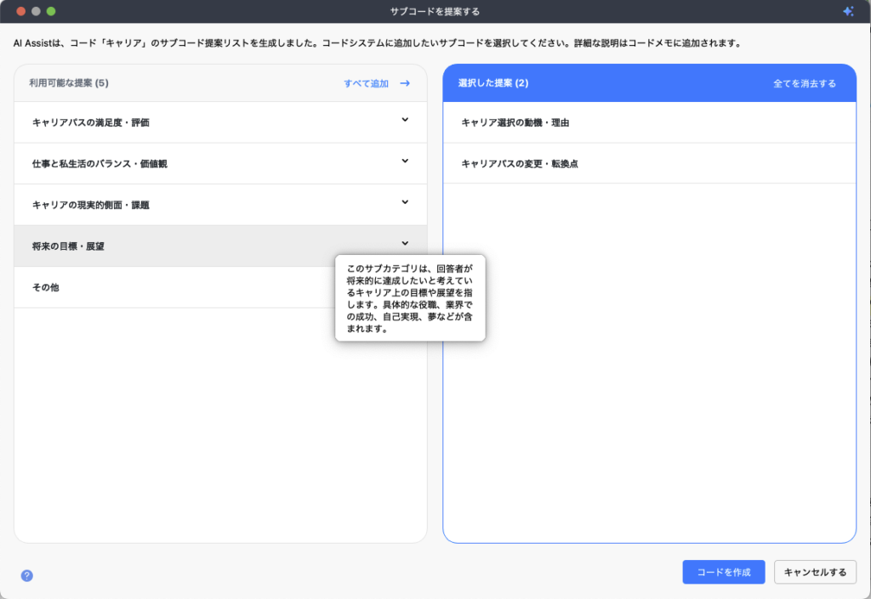871x599 pixels.
Task: Click キャリアパスの変更・転換点 in selected suggestions
Action: pos(520,163)
